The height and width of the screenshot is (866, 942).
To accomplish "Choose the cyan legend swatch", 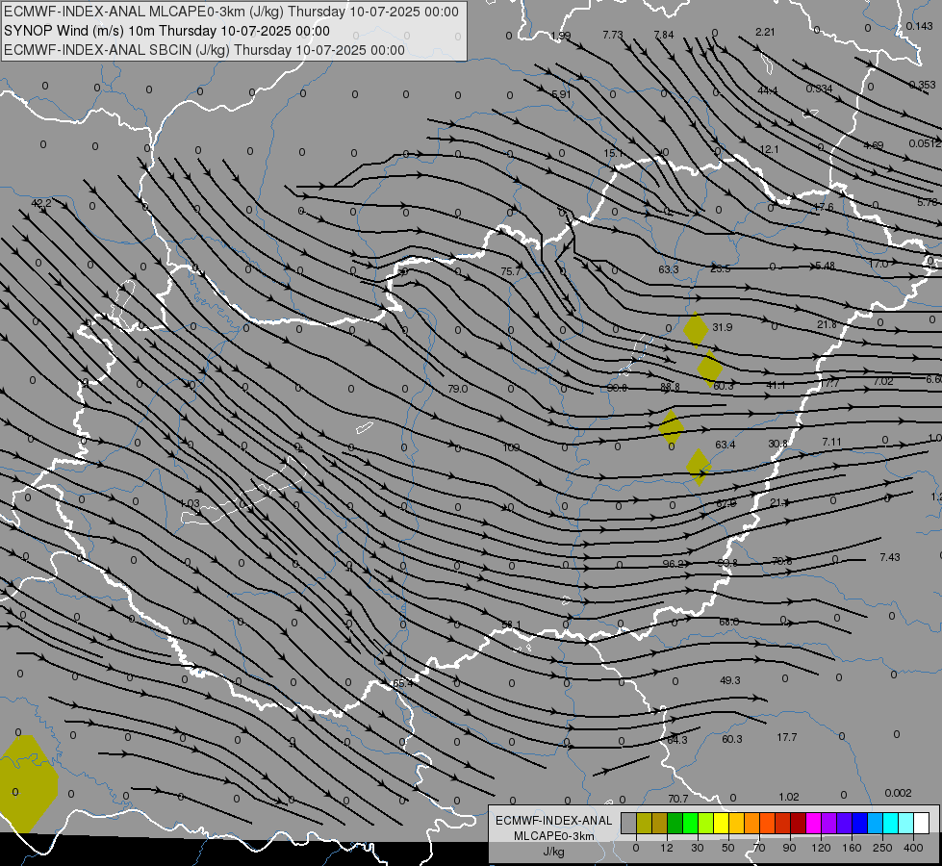I will (x=890, y=823).
